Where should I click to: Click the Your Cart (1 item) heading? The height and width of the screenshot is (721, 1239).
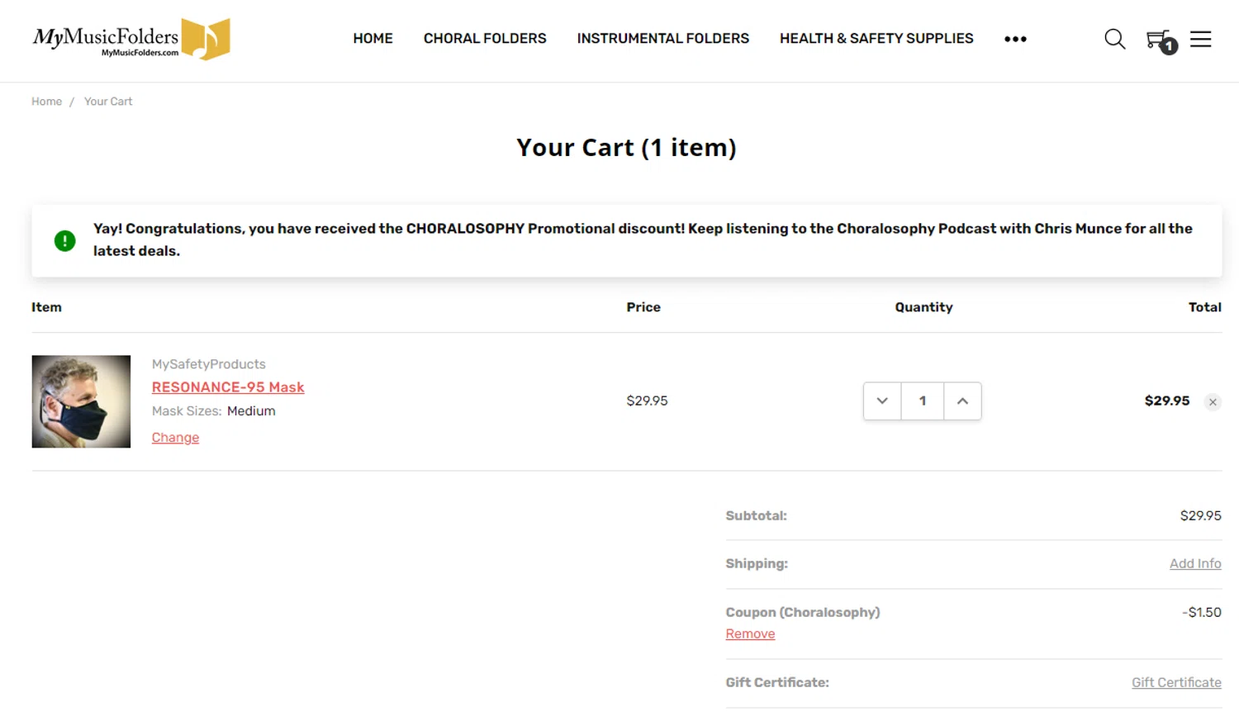(626, 148)
